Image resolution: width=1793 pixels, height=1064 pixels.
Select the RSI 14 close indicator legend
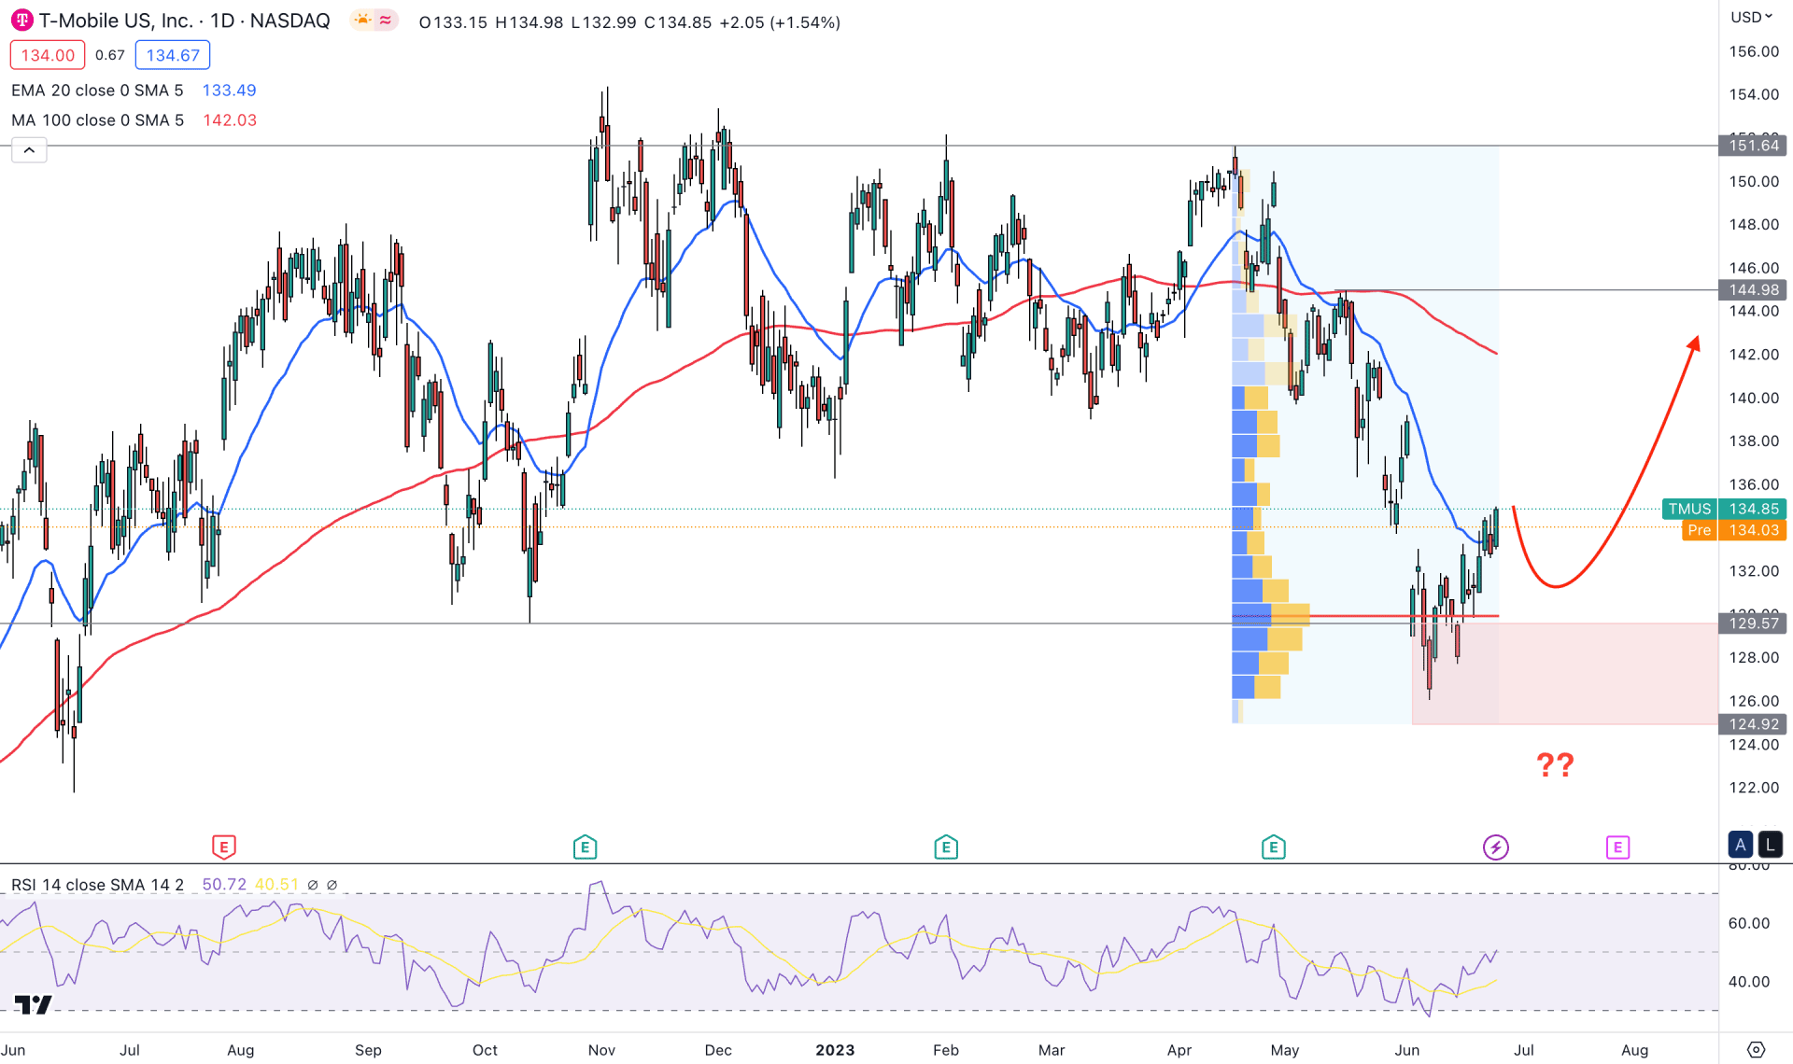click(97, 885)
